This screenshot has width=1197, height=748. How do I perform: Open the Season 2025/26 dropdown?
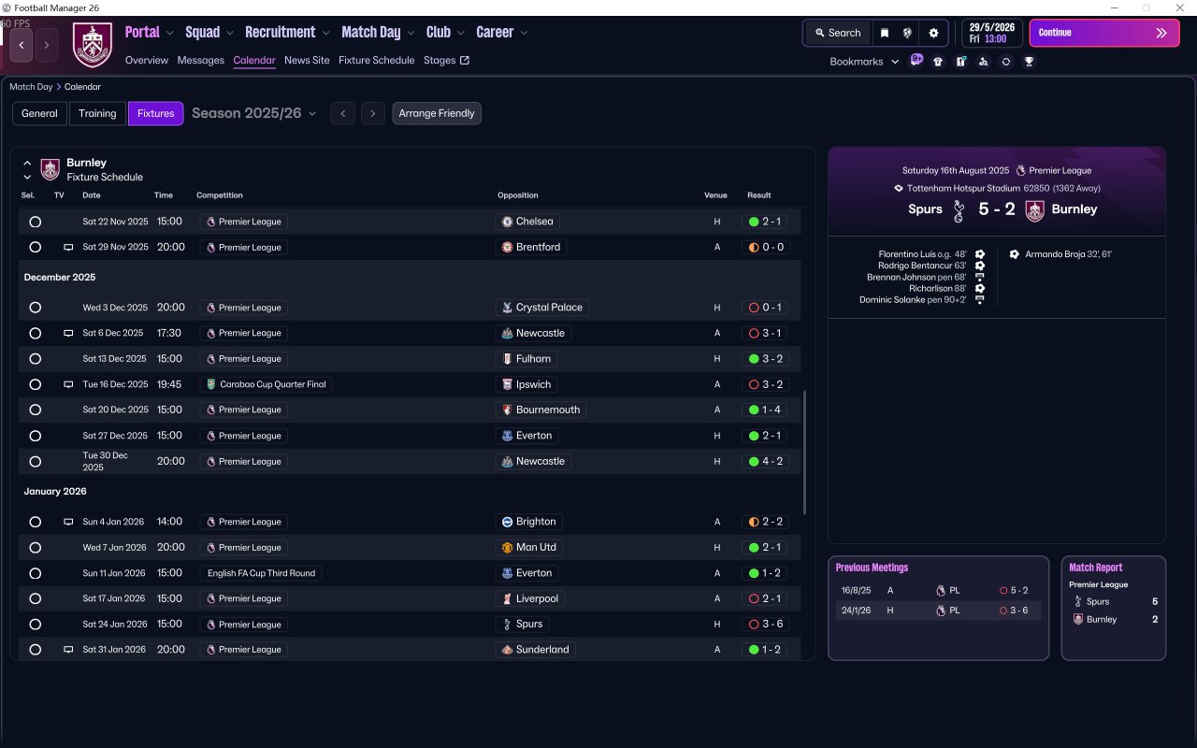[x=253, y=113]
